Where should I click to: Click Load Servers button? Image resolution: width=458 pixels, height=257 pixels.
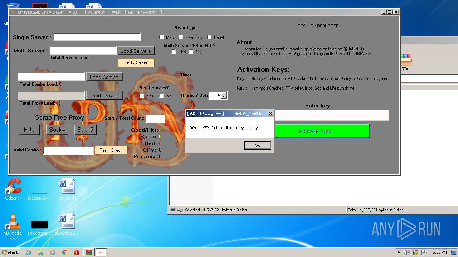tap(136, 51)
